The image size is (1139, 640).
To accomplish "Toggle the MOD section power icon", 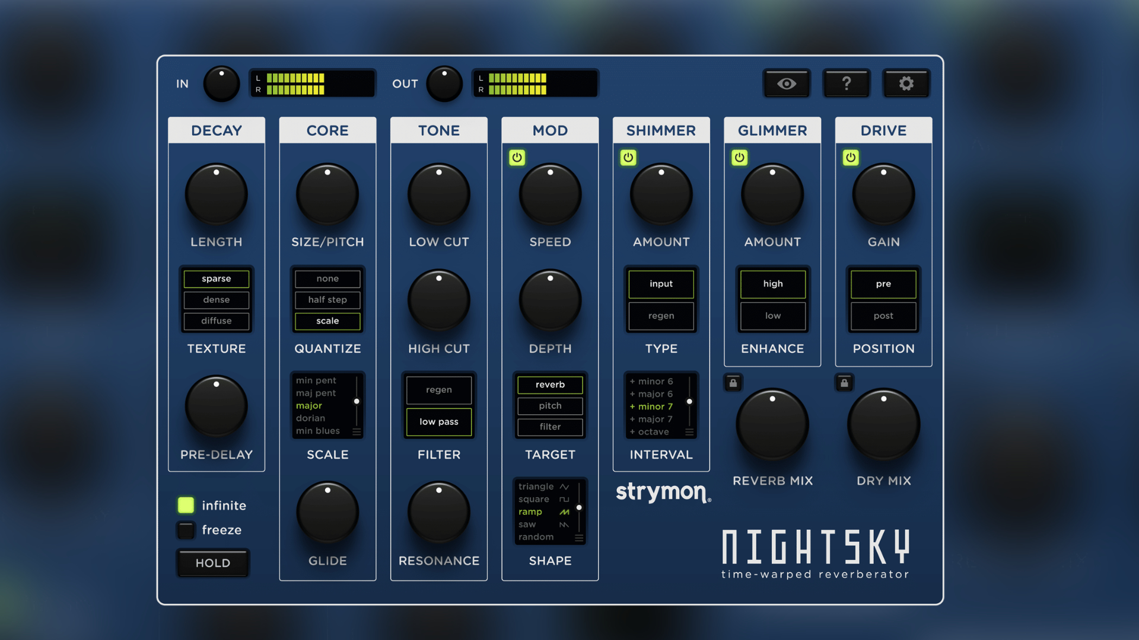I will tap(517, 158).
